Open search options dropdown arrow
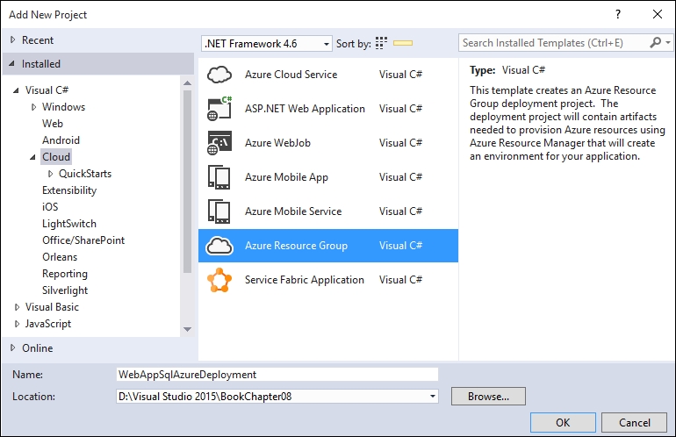The height and width of the screenshot is (437, 676). 668,43
